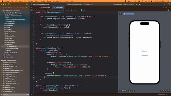
Task: Open the Report navigator icon
Action: click(26, 7)
